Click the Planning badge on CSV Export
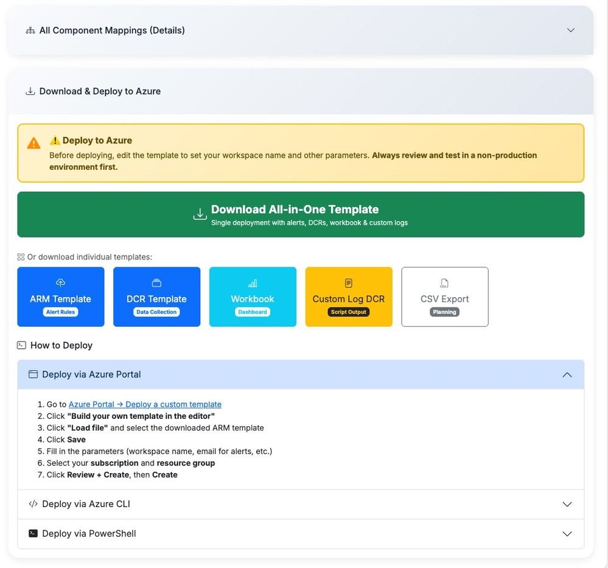Viewport: 608px width, 568px height. click(444, 311)
